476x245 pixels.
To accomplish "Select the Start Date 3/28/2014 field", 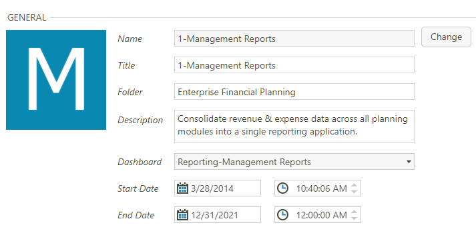I will click(218, 188).
